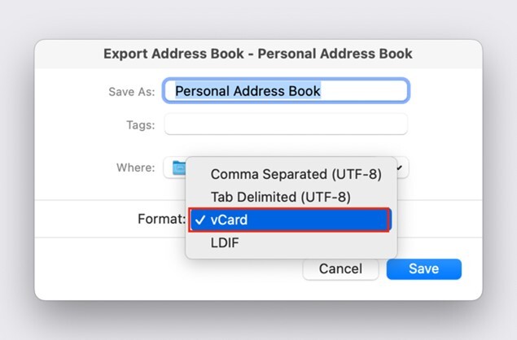Choose Tab Delimited (UTF-8) format

pos(281,197)
